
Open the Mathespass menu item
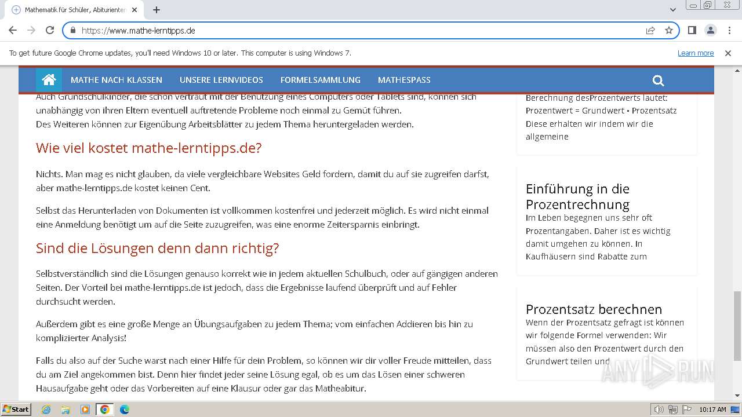[x=404, y=80]
